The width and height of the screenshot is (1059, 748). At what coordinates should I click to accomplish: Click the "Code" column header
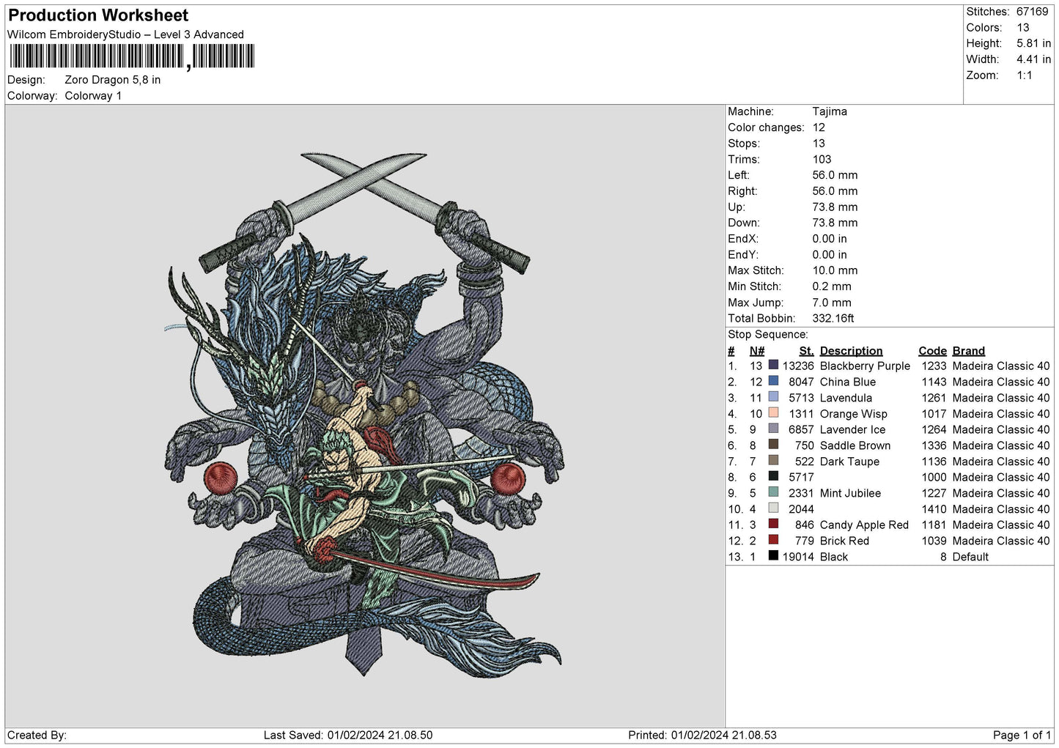coord(932,351)
